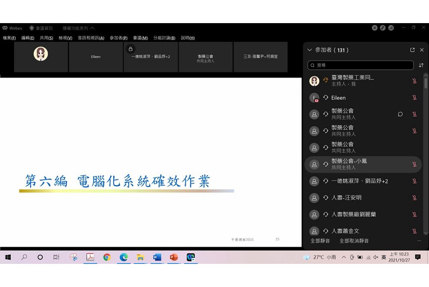Select the host avatar video tile
429x287 pixels.
pos(41,57)
